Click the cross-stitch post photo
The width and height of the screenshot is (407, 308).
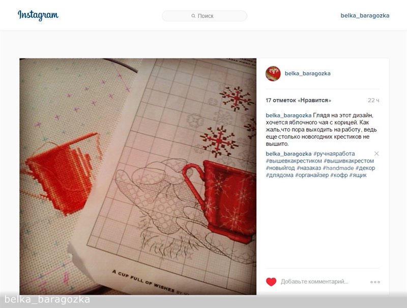coord(138,176)
